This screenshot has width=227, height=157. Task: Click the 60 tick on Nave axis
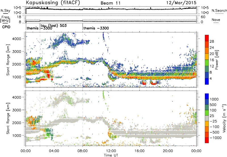pyautogui.click(x=203, y=17)
